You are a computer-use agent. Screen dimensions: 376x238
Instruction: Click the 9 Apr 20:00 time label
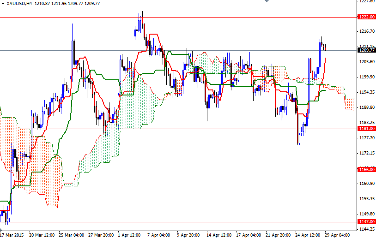pos(188,234)
